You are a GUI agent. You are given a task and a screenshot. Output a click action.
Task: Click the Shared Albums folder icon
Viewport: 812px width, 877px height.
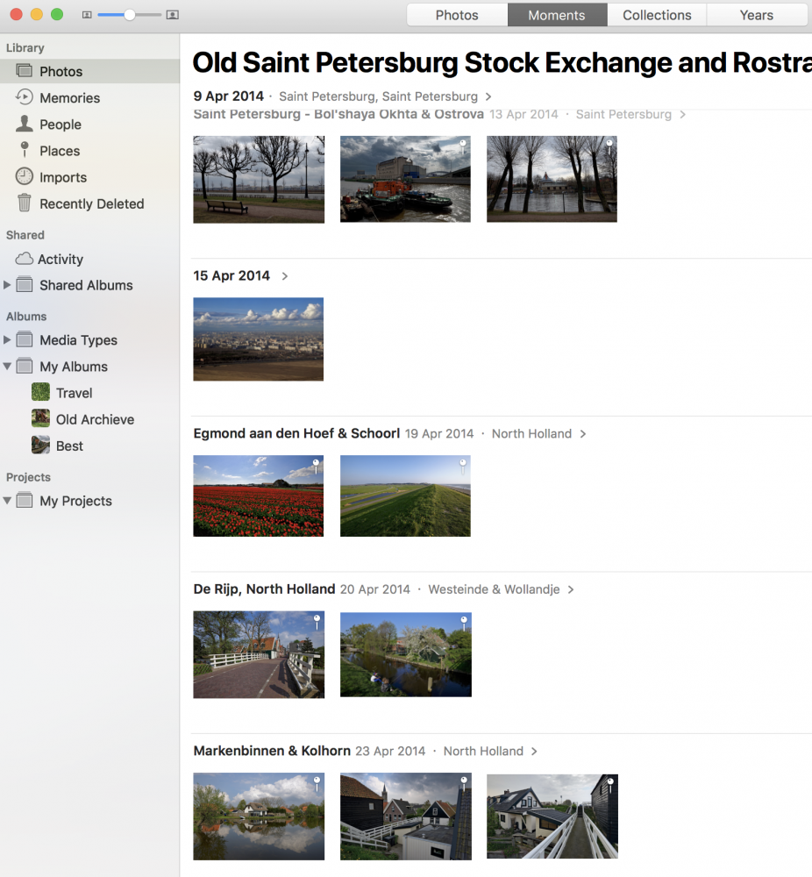tap(24, 285)
